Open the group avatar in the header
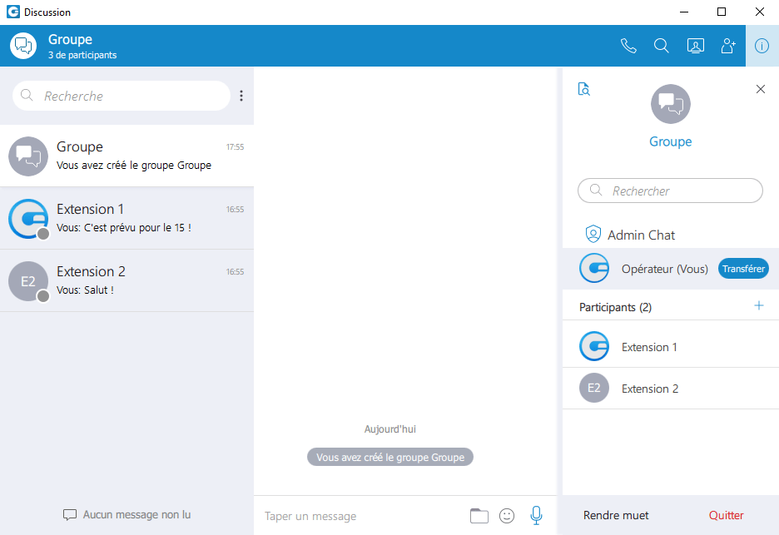Image resolution: width=779 pixels, height=535 pixels. (x=23, y=46)
